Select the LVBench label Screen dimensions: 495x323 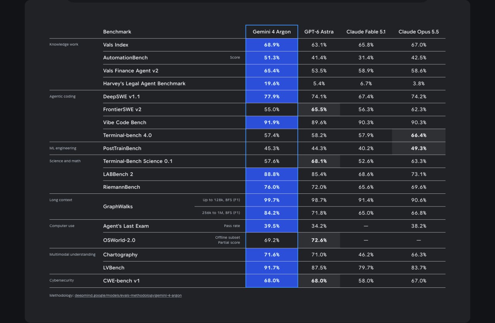114,268
